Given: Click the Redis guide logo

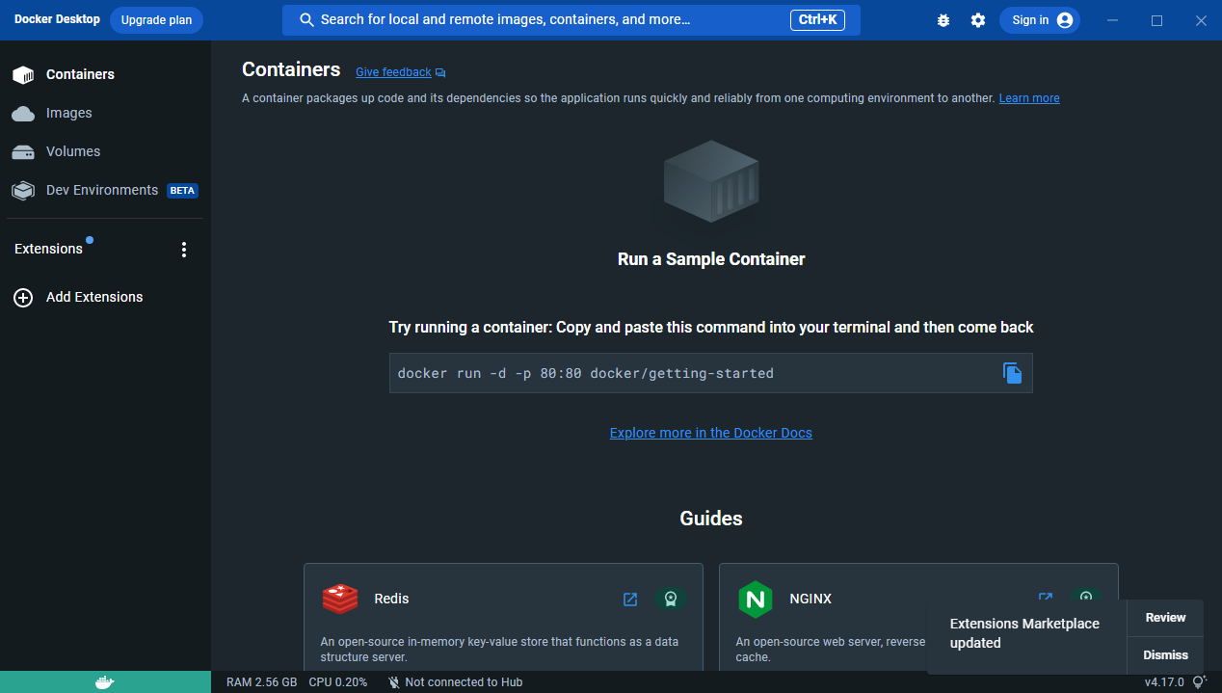Looking at the screenshot, I should click(340, 599).
